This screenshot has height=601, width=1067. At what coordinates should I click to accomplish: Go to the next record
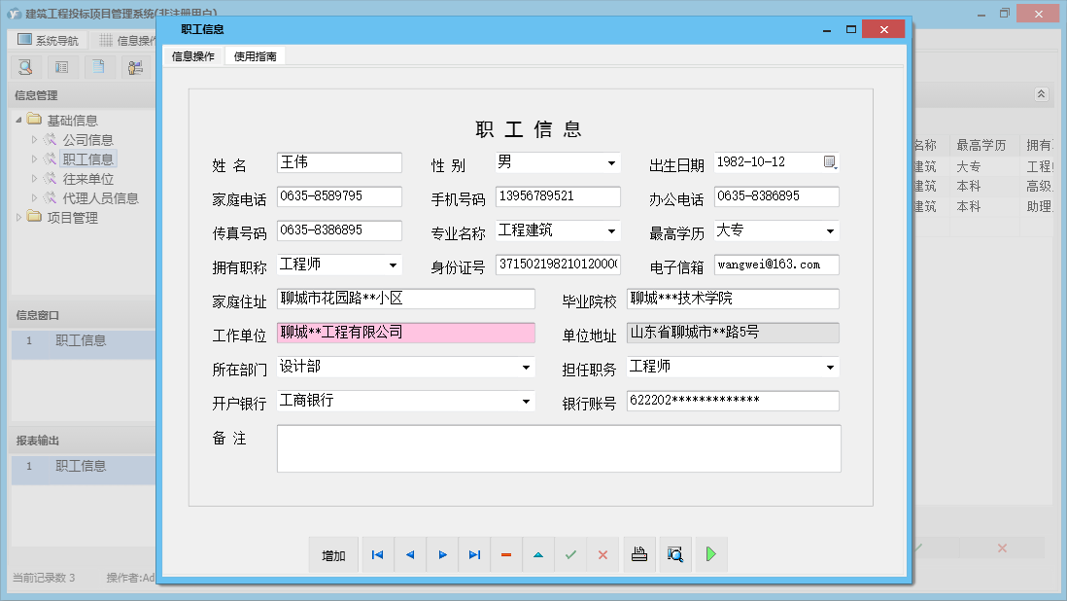coord(442,554)
